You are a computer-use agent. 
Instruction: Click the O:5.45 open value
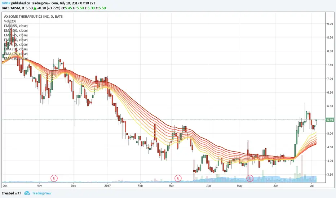click(x=67, y=8)
